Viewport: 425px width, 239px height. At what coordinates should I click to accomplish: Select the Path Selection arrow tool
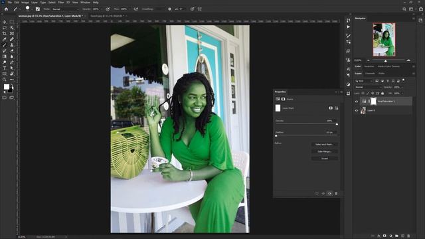pos(12,68)
